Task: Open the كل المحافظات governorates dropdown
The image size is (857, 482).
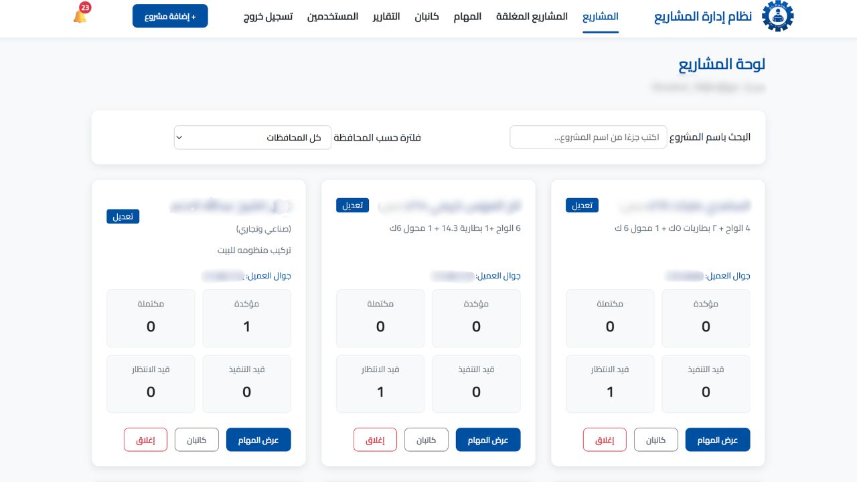Action: point(252,137)
